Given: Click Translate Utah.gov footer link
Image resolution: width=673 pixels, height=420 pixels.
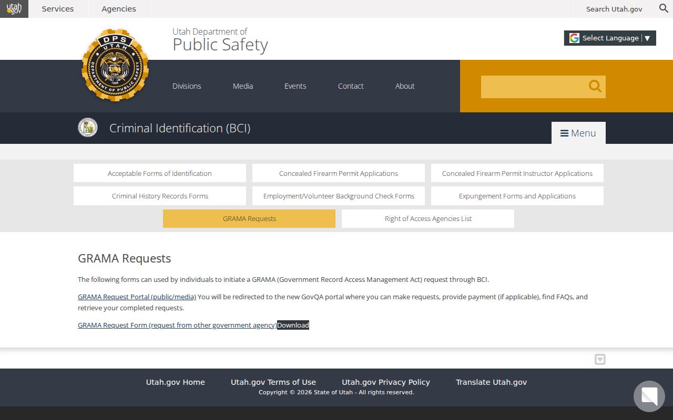Looking at the screenshot, I should point(491,382).
